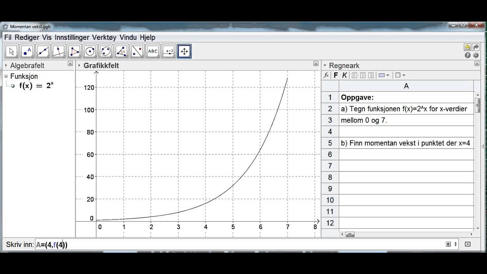Select the New Point tool
Screen dimensions: 487x274
[27, 51]
